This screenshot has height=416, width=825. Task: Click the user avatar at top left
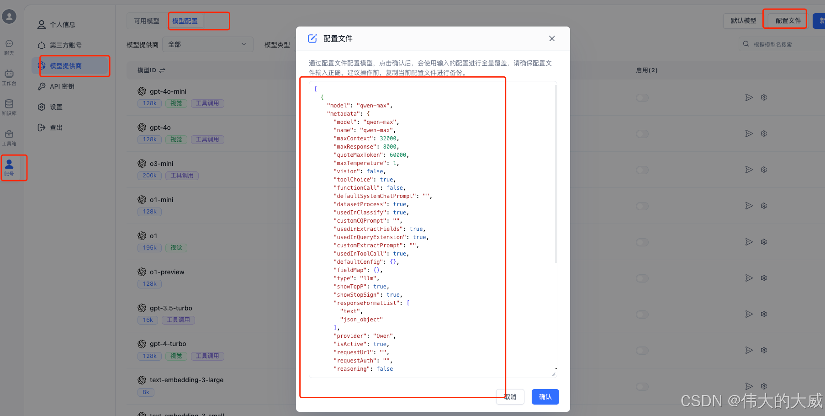(x=9, y=17)
